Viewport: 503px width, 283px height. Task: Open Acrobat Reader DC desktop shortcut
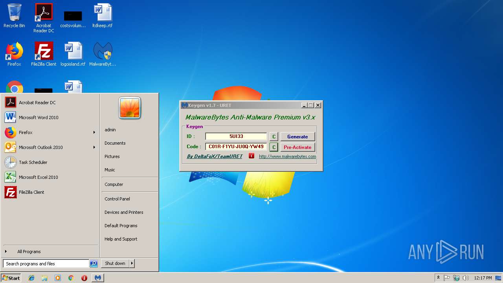pos(44,18)
